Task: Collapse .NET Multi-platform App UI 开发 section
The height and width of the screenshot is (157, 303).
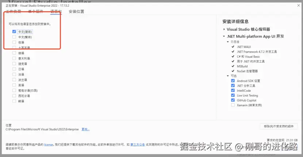Action: tap(224, 37)
